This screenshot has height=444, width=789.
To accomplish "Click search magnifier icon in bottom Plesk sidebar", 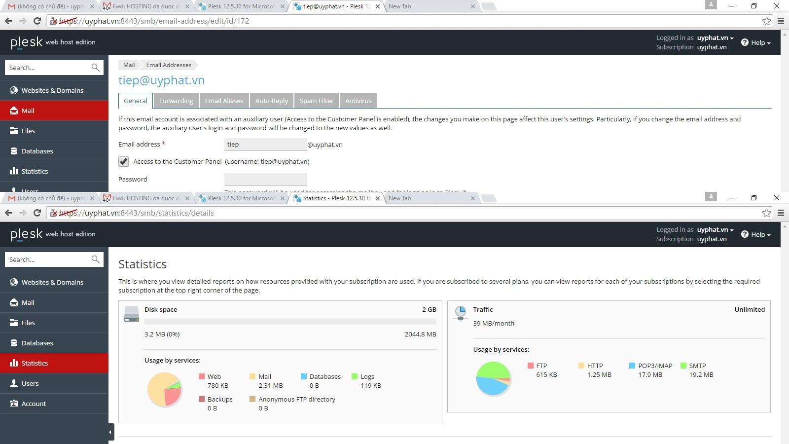I will [95, 259].
